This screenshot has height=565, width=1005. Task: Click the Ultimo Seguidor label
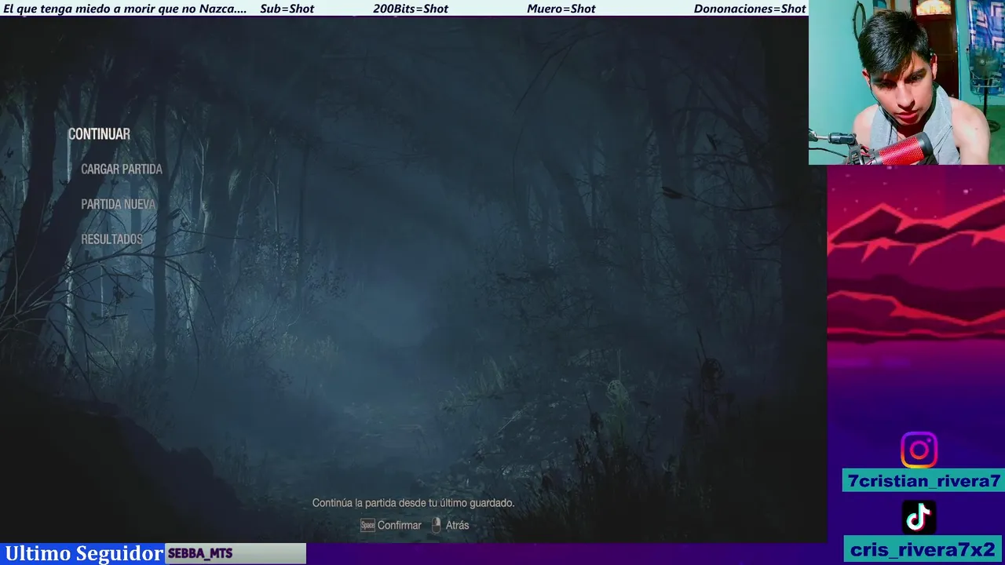click(84, 553)
